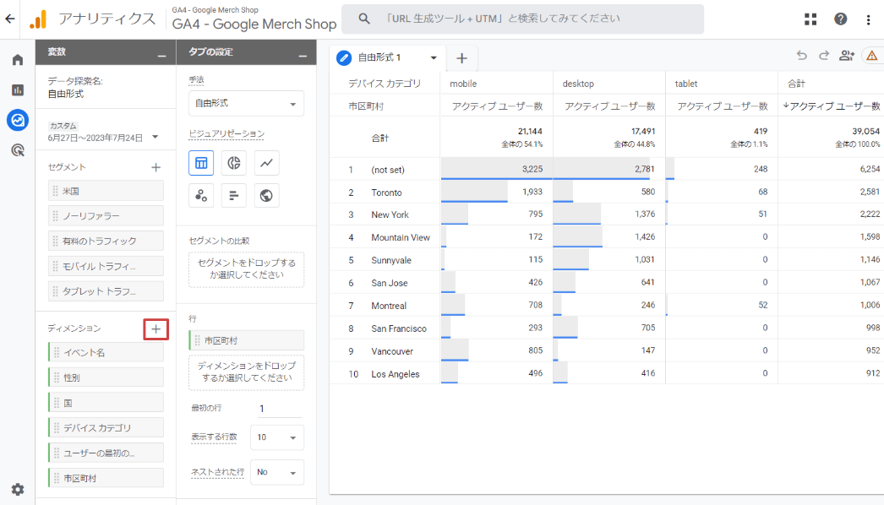Image resolution: width=884 pixels, height=505 pixels.
Task: Click the データ探索名 自由形式 field
Action: coord(65,94)
